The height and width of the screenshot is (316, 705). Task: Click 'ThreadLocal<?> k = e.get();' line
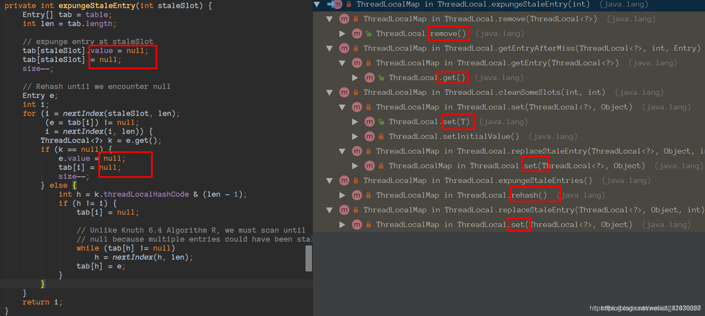click(101, 140)
